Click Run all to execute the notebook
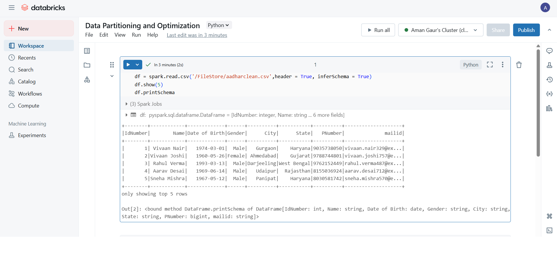557x278 pixels. (x=378, y=30)
